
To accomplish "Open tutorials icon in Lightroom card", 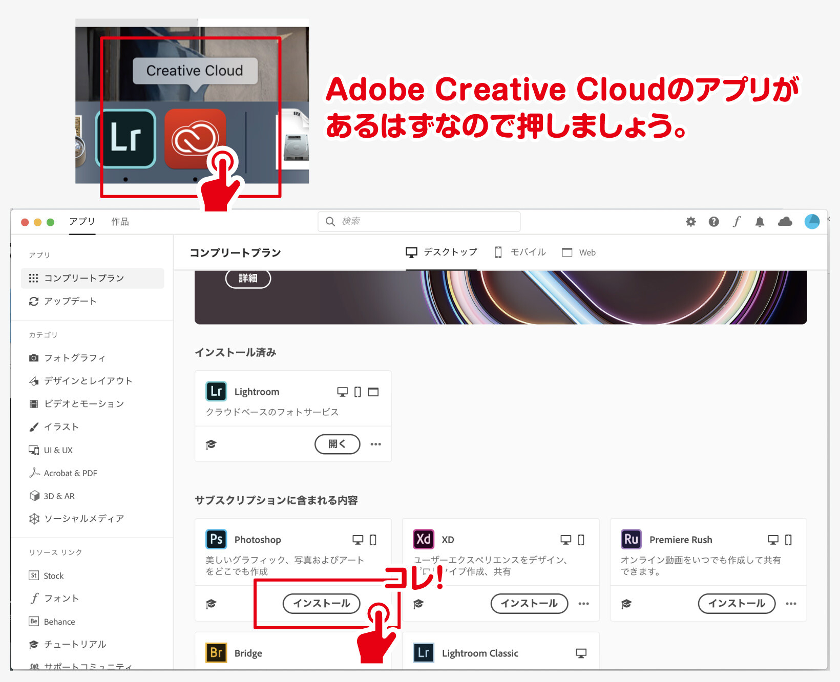I will coord(211,444).
